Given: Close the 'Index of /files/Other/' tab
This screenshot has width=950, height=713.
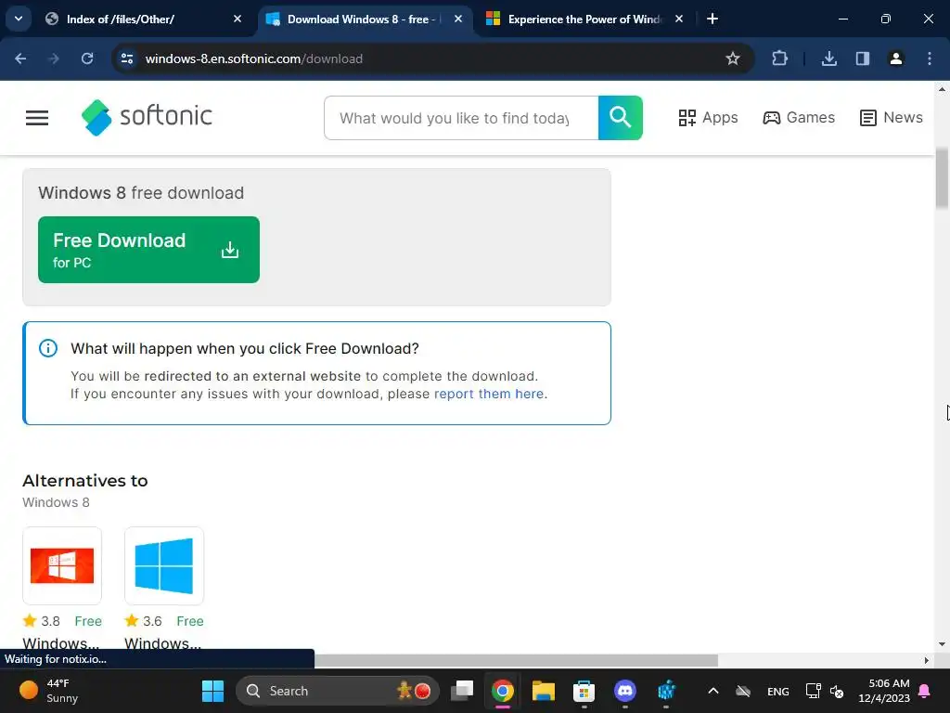Looking at the screenshot, I should click(237, 19).
